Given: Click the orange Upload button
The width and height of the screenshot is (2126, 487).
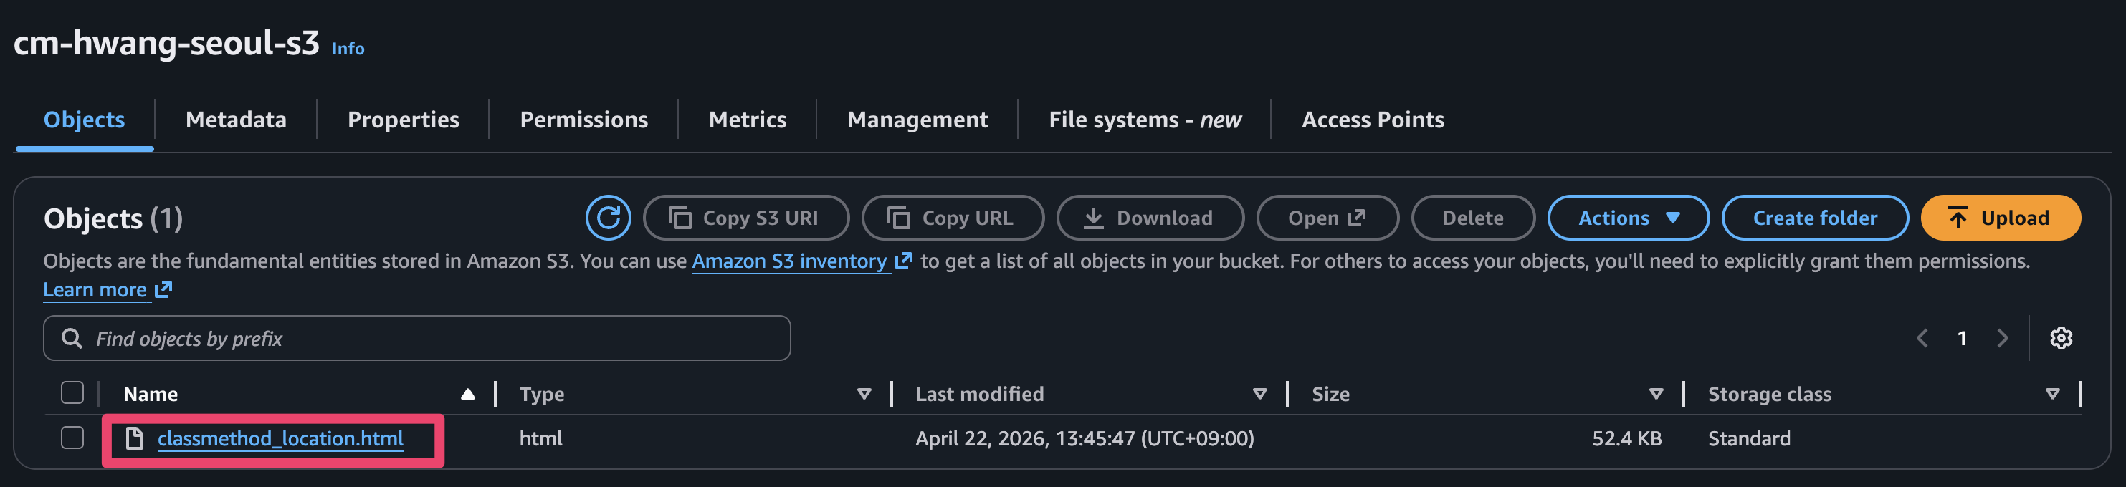Looking at the screenshot, I should click(x=2000, y=218).
